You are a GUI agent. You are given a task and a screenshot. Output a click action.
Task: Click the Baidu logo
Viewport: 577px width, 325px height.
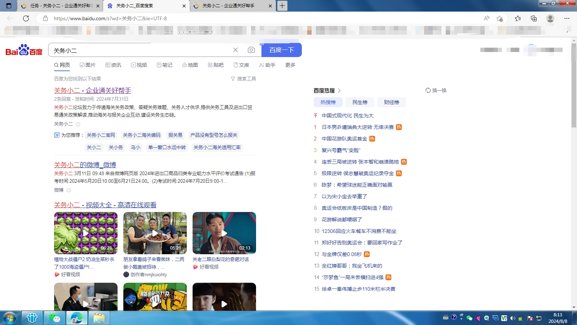point(24,50)
